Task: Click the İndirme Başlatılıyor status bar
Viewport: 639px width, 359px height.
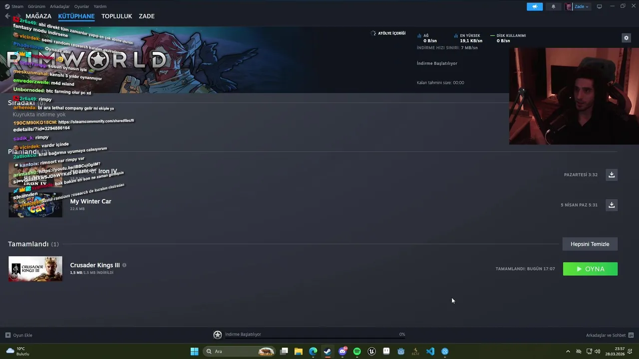Action: pos(316,335)
